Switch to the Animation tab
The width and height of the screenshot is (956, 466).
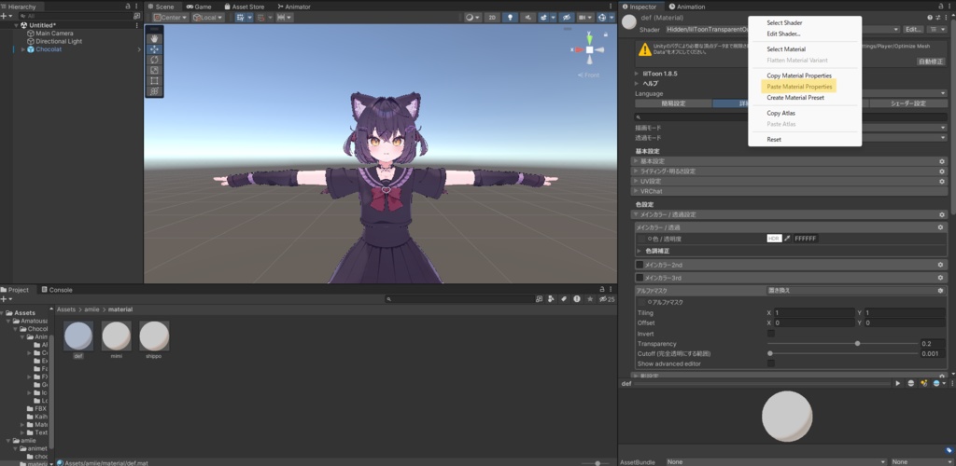coord(686,7)
